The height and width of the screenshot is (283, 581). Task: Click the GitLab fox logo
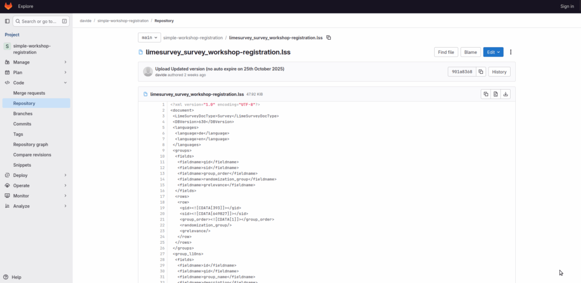(9, 6)
